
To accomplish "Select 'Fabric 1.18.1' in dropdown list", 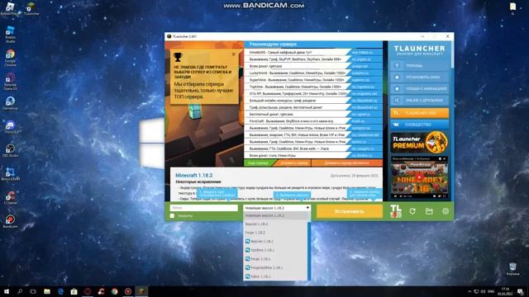I will [x=275, y=276].
